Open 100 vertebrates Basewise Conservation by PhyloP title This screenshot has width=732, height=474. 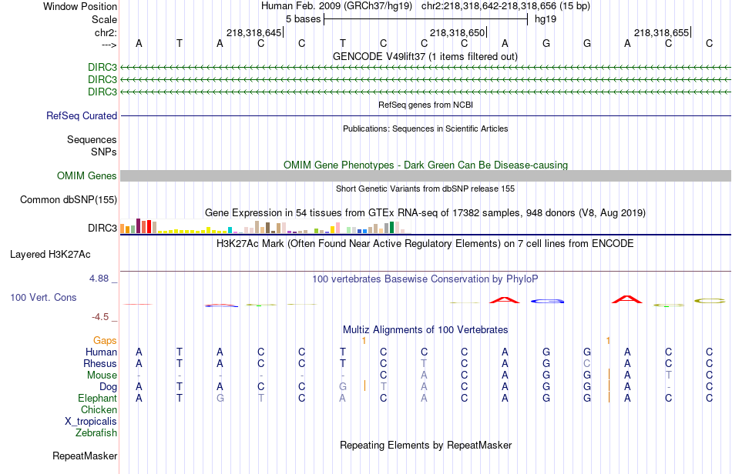coord(425,279)
